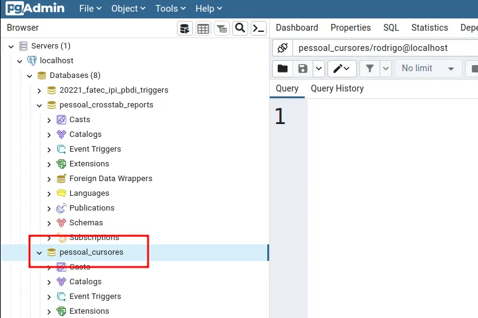Image resolution: width=478 pixels, height=318 pixels.
Task: Expand Casts under pessoal_crosstab_reports
Action: (x=49, y=120)
